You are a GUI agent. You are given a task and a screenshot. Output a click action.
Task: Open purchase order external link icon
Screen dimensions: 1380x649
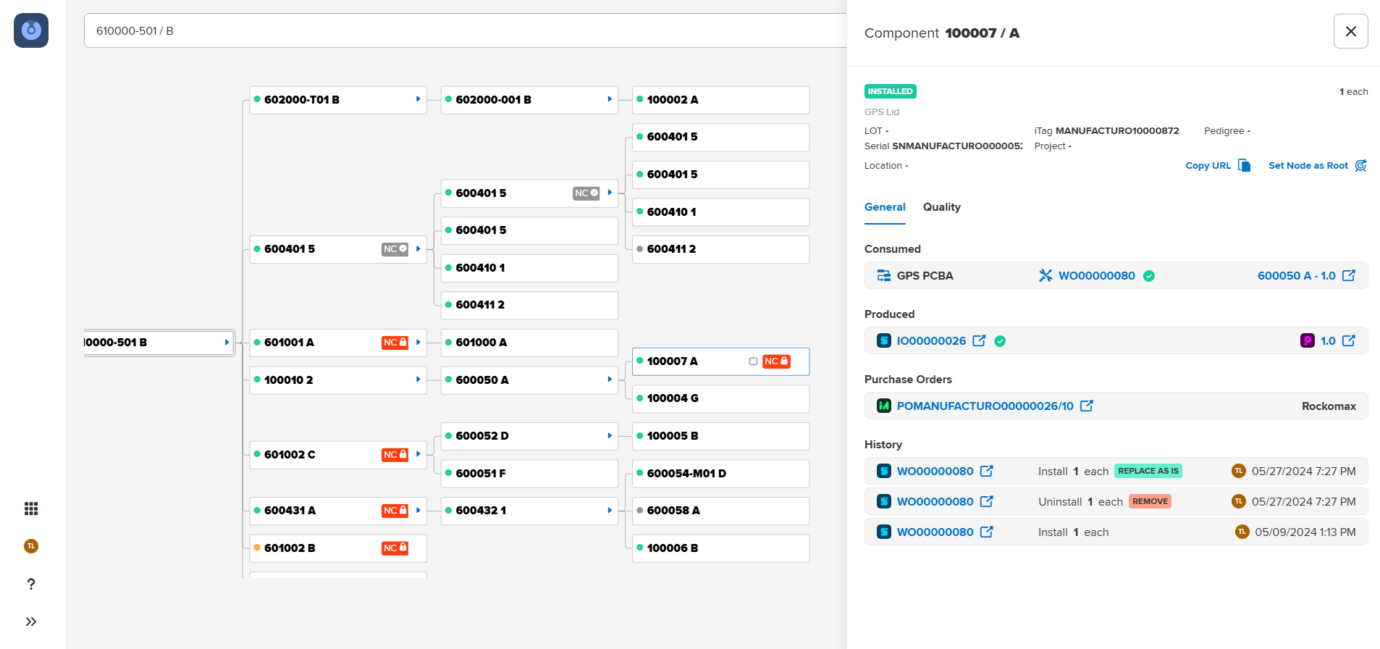[1086, 406]
